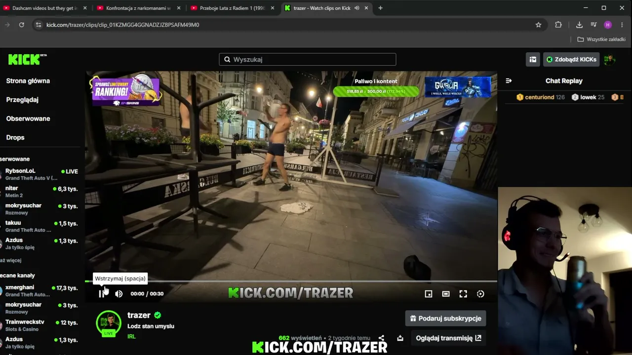Open the Kick user profile avatar menu
Viewport: 632px width, 355px height.
[609, 59]
